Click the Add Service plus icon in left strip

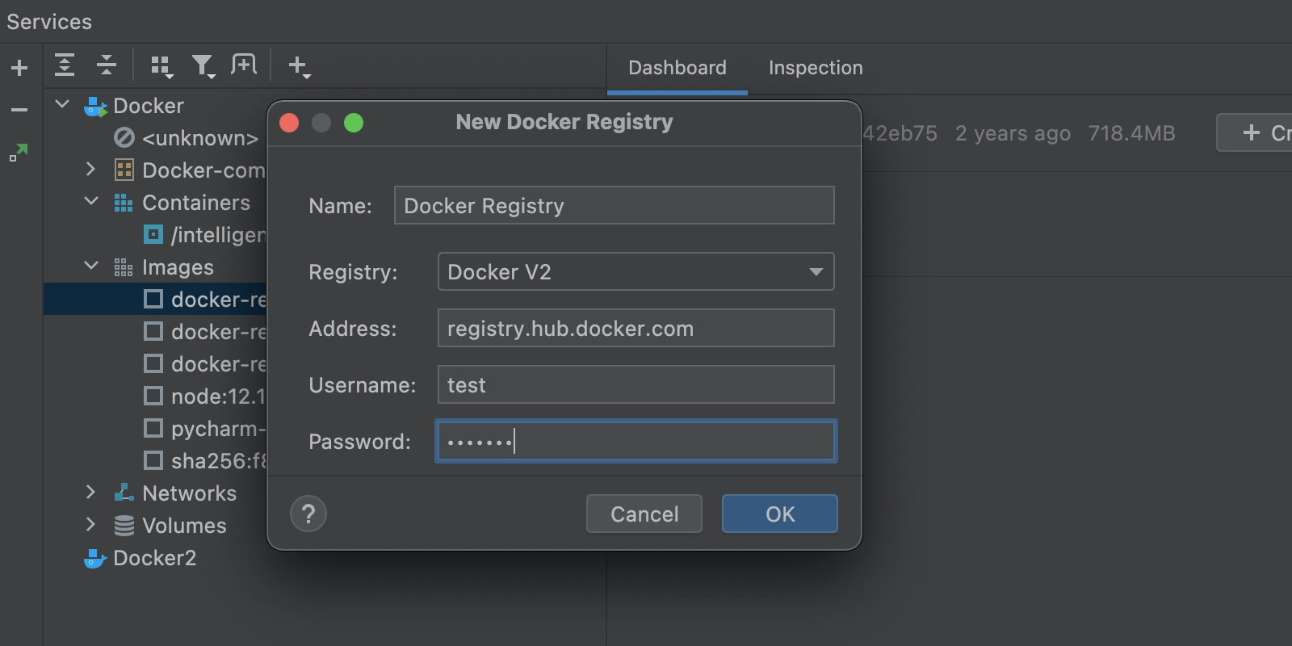[19, 68]
